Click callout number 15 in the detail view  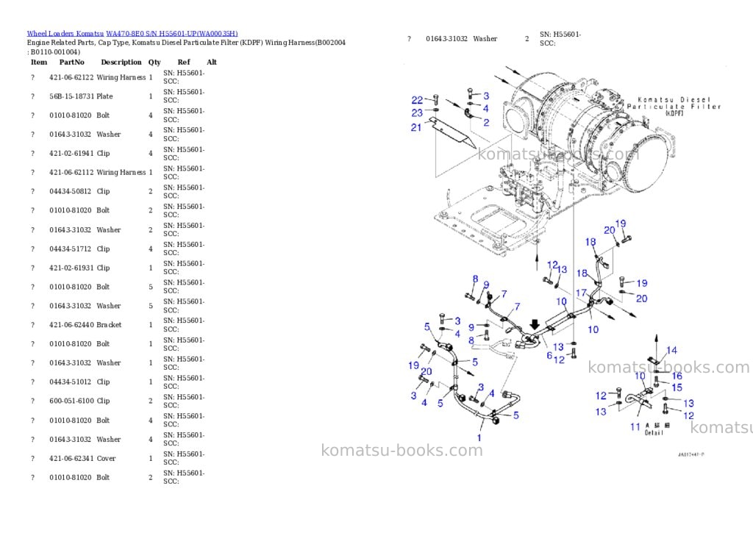click(677, 387)
